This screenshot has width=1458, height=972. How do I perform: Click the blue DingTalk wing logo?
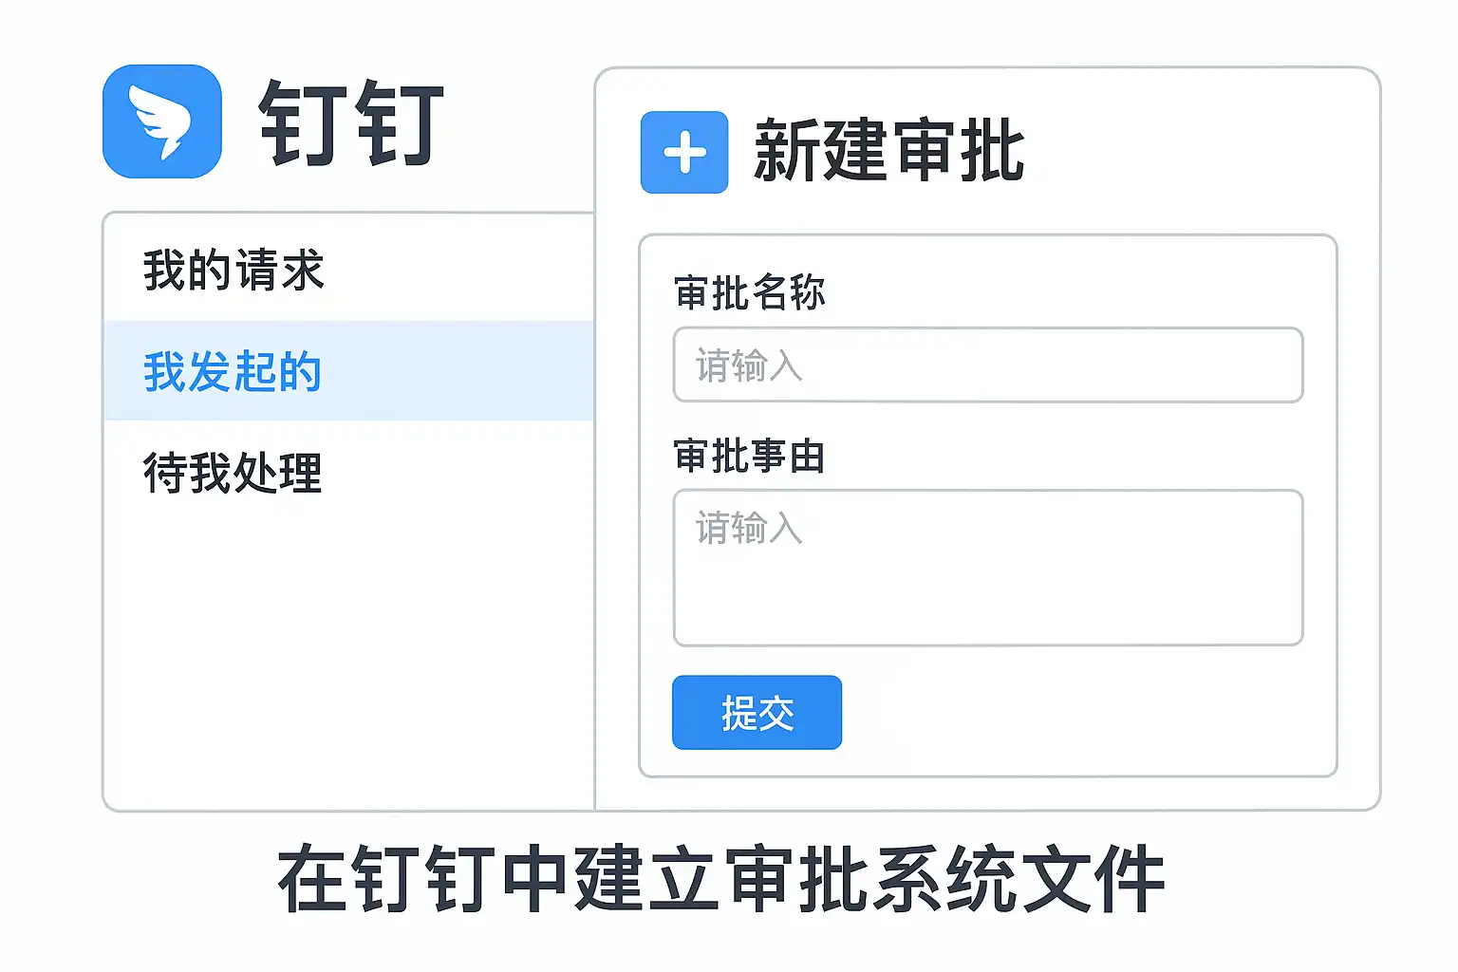pyautogui.click(x=161, y=121)
